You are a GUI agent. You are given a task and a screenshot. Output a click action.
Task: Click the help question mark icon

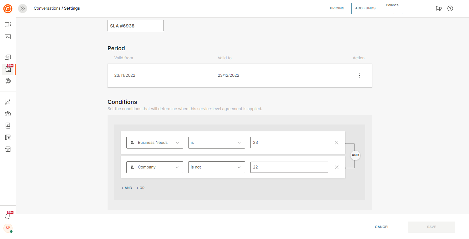click(x=450, y=8)
